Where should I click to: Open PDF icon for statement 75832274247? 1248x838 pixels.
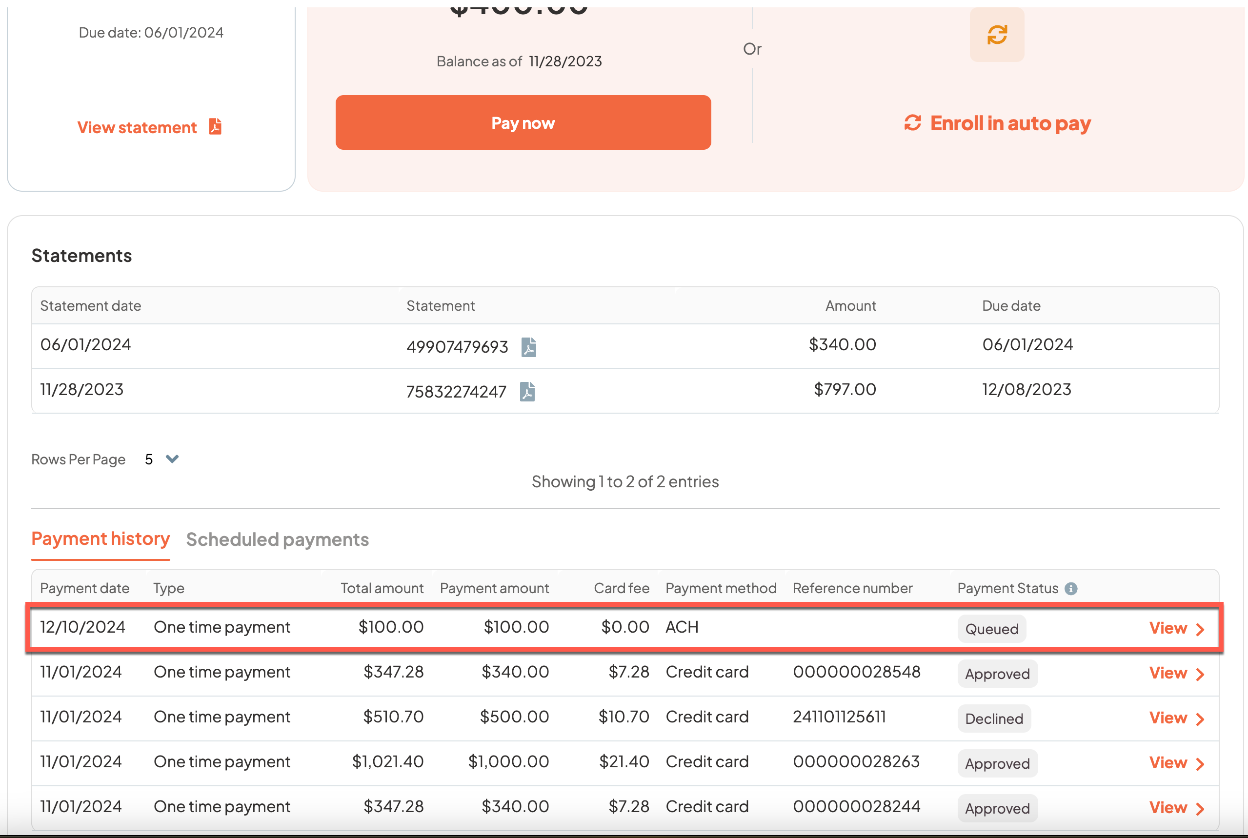coord(527,392)
